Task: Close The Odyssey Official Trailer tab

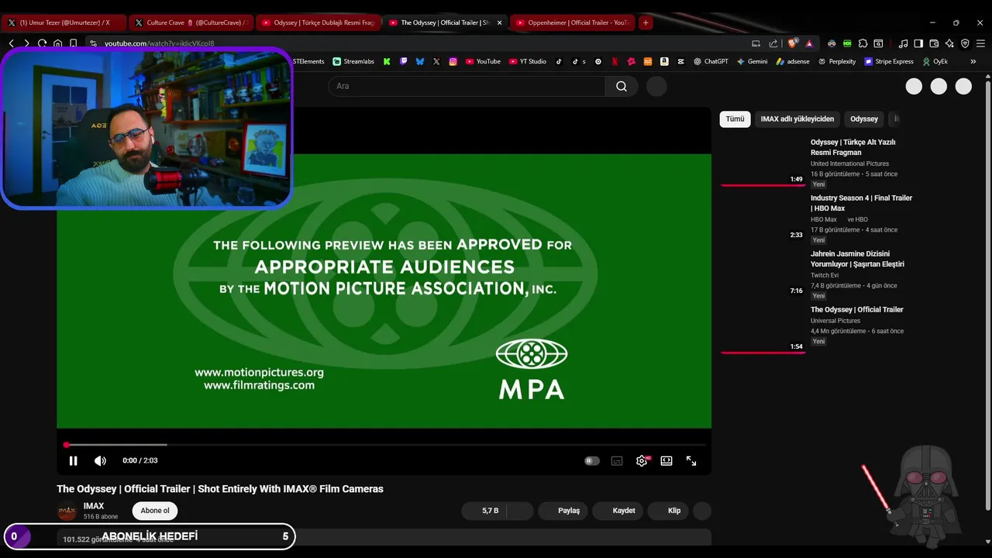Action: (x=499, y=22)
